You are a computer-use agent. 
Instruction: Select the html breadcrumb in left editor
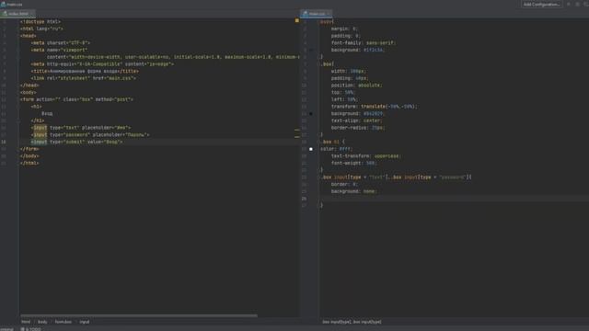[26, 322]
